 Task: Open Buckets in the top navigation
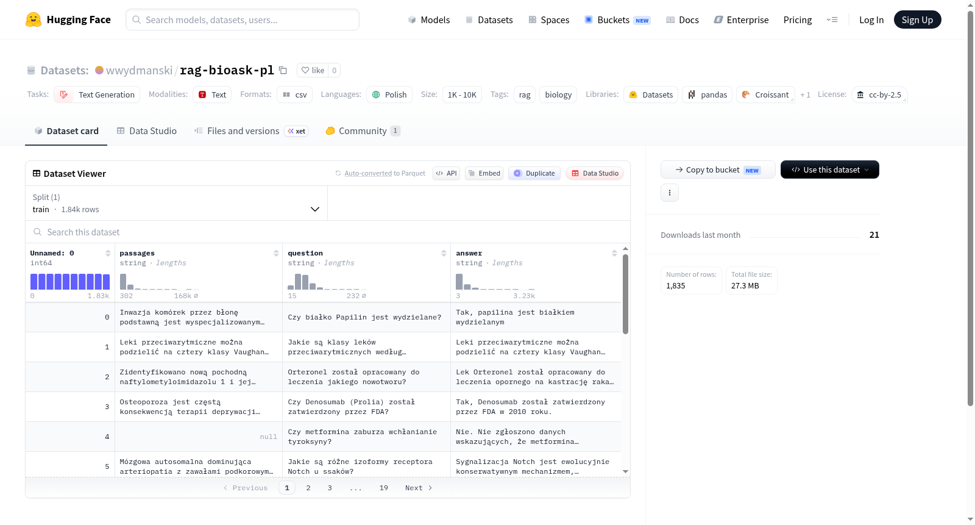617,20
